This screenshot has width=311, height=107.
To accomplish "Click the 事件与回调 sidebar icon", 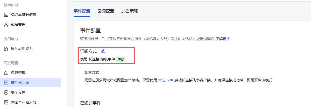I will coord(6,83).
